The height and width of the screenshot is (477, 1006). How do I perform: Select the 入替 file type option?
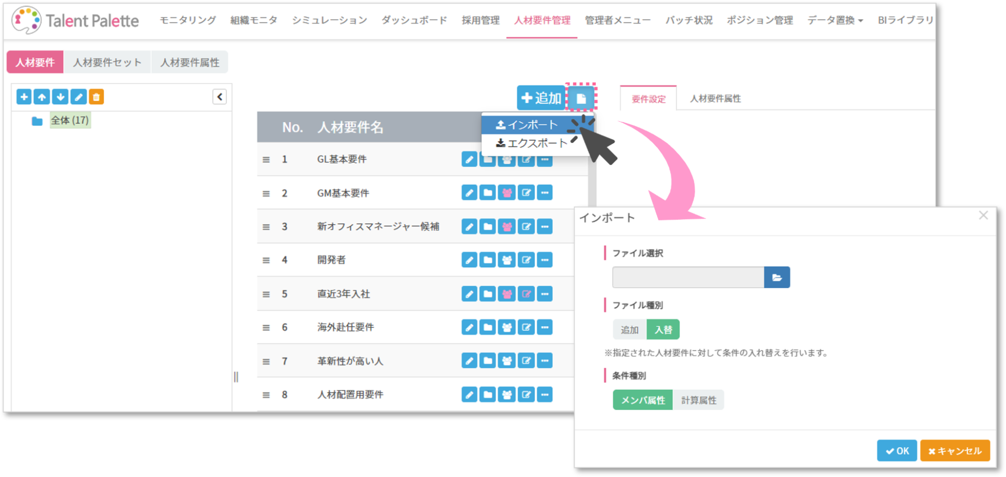click(x=663, y=330)
